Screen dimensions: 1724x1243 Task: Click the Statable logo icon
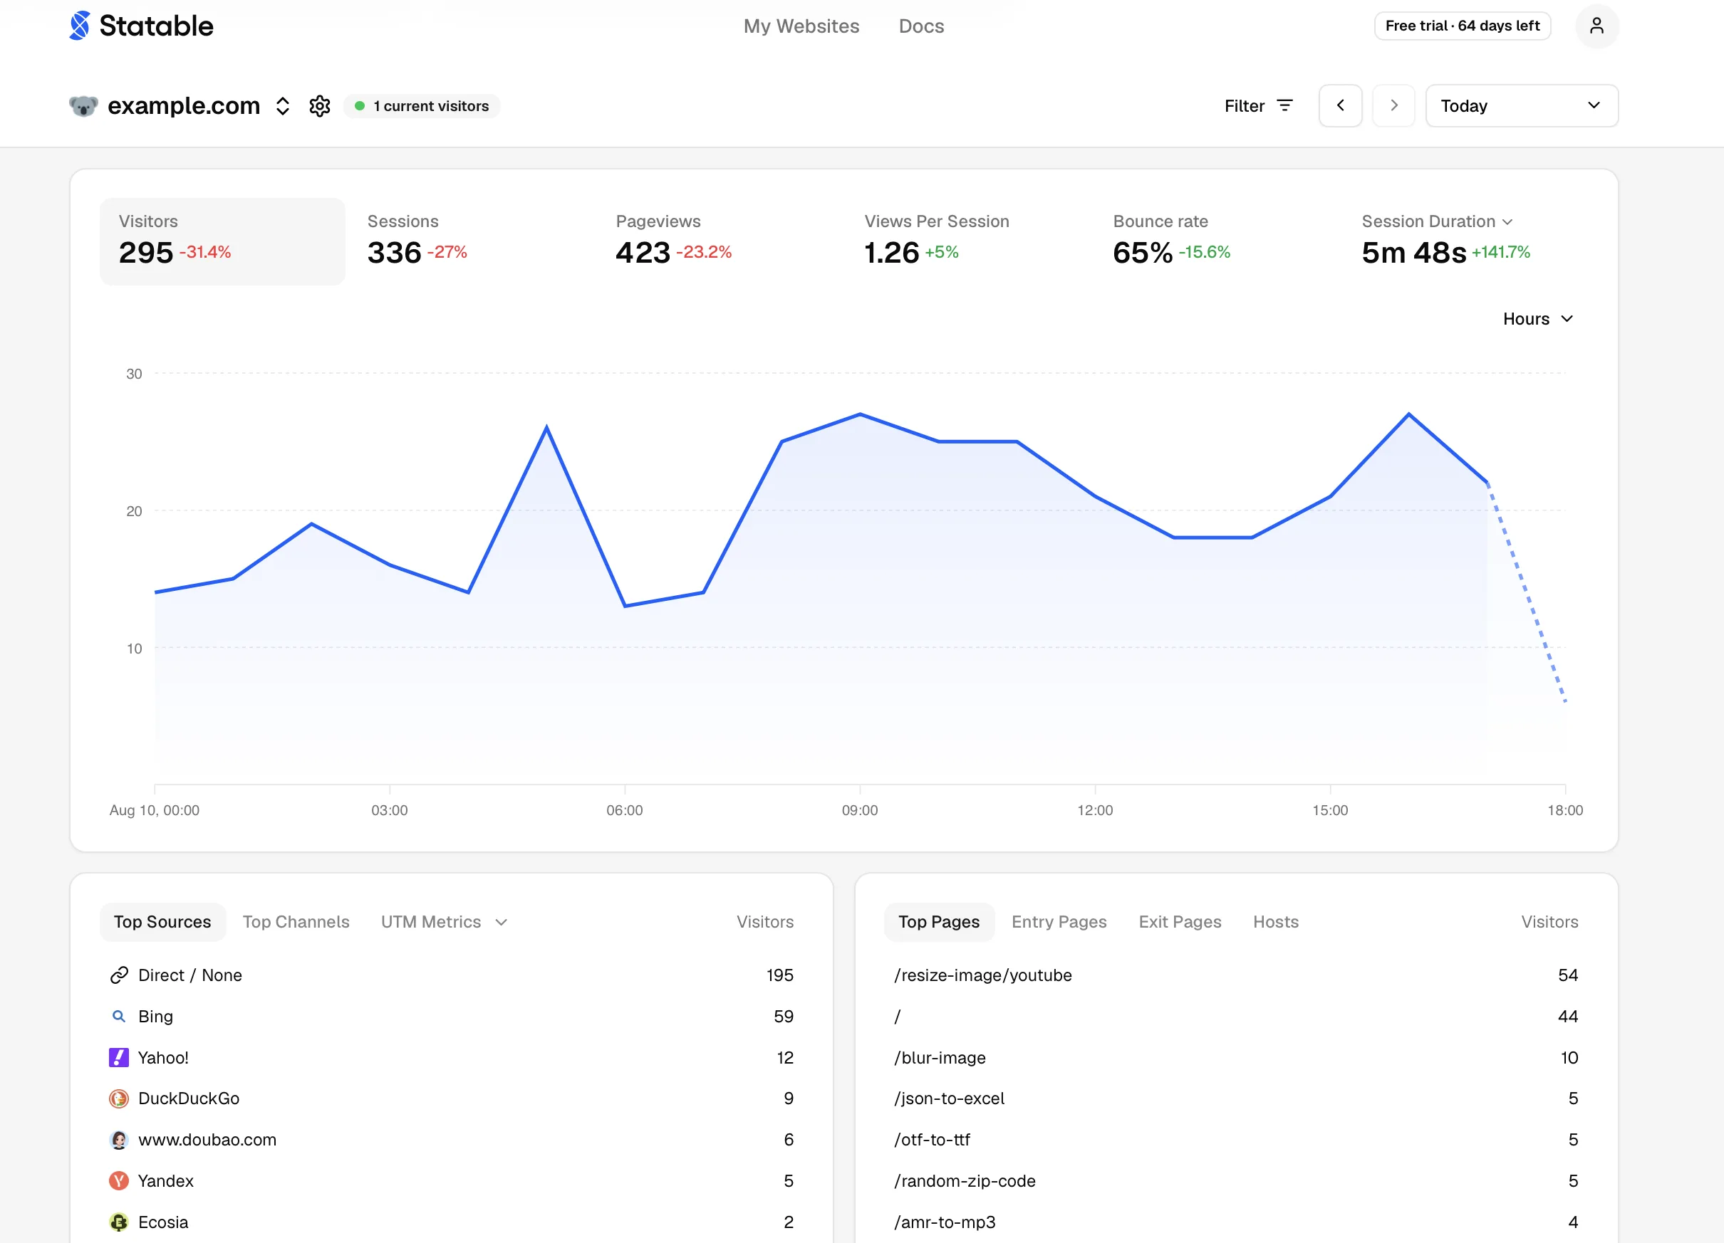pyautogui.click(x=79, y=26)
